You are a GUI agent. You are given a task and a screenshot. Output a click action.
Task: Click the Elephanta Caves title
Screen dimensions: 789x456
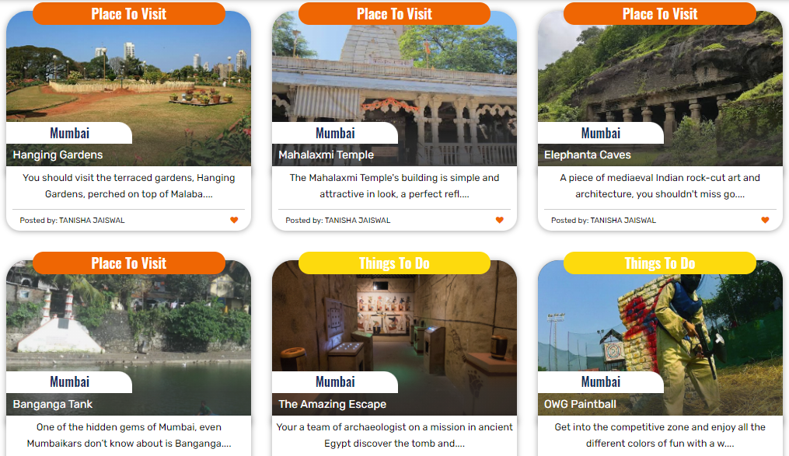coord(587,155)
